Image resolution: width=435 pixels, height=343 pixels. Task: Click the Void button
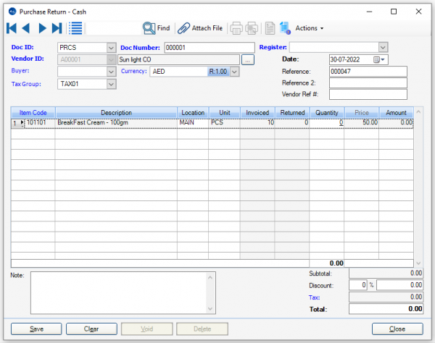pos(146,329)
